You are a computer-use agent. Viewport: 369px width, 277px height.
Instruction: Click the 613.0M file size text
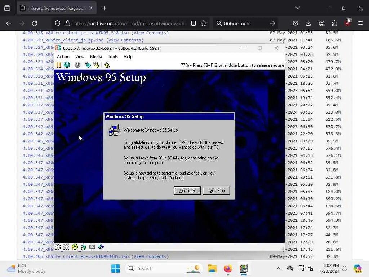pyautogui.click(x=333, y=112)
